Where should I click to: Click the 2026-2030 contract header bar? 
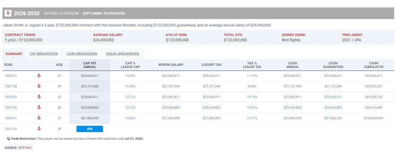198,13
